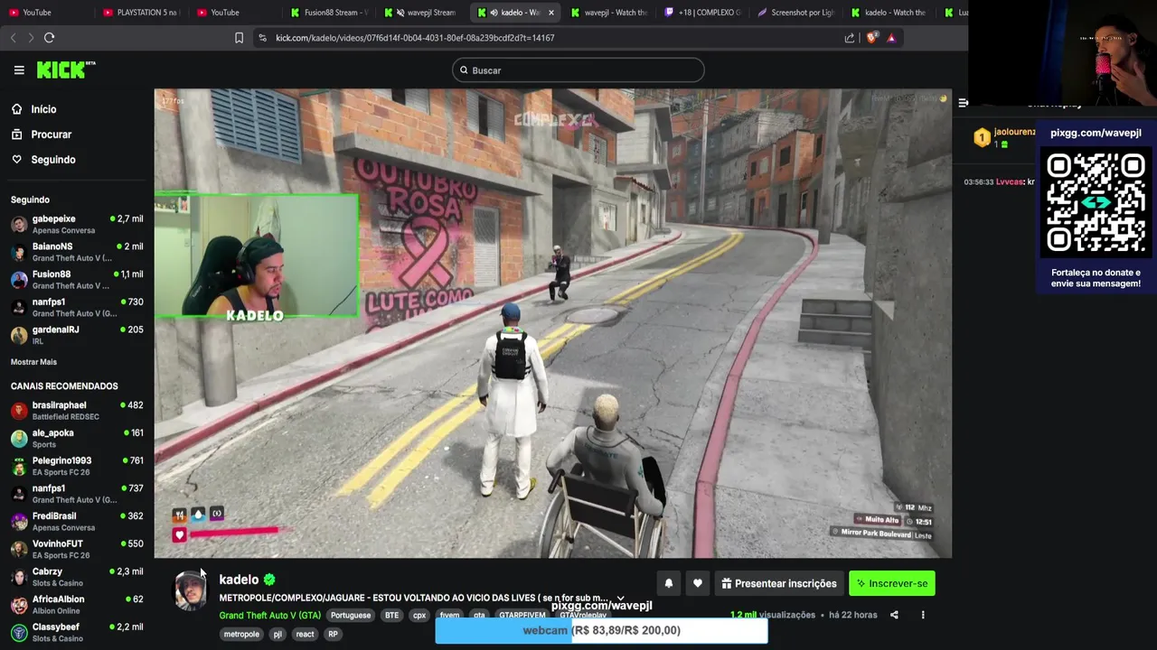Close the active kadelo tab
This screenshot has height=650, width=1157.
pyautogui.click(x=550, y=13)
